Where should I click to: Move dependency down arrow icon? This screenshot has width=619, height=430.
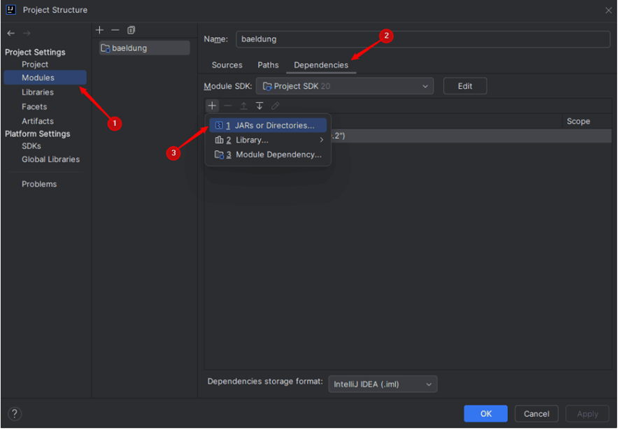(x=259, y=106)
